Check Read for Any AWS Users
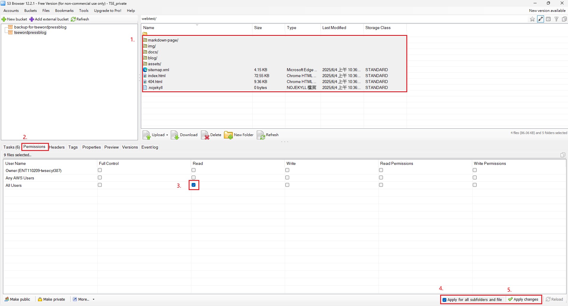Image resolution: width=568 pixels, height=306 pixels. (194, 178)
